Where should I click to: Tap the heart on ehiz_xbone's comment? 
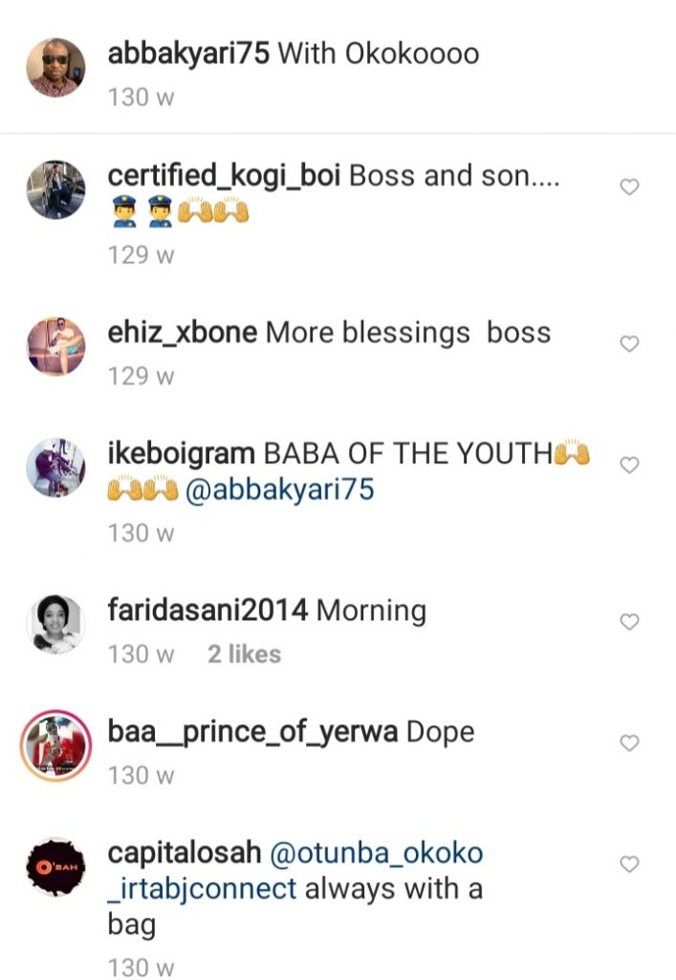coord(629,344)
